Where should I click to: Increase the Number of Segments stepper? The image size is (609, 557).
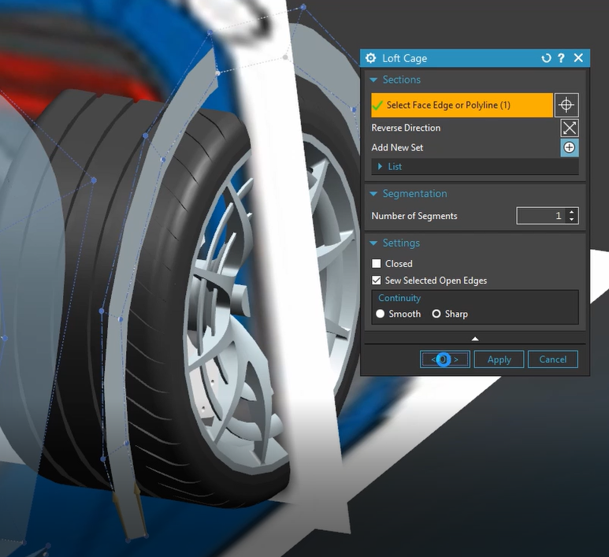pyautogui.click(x=571, y=212)
